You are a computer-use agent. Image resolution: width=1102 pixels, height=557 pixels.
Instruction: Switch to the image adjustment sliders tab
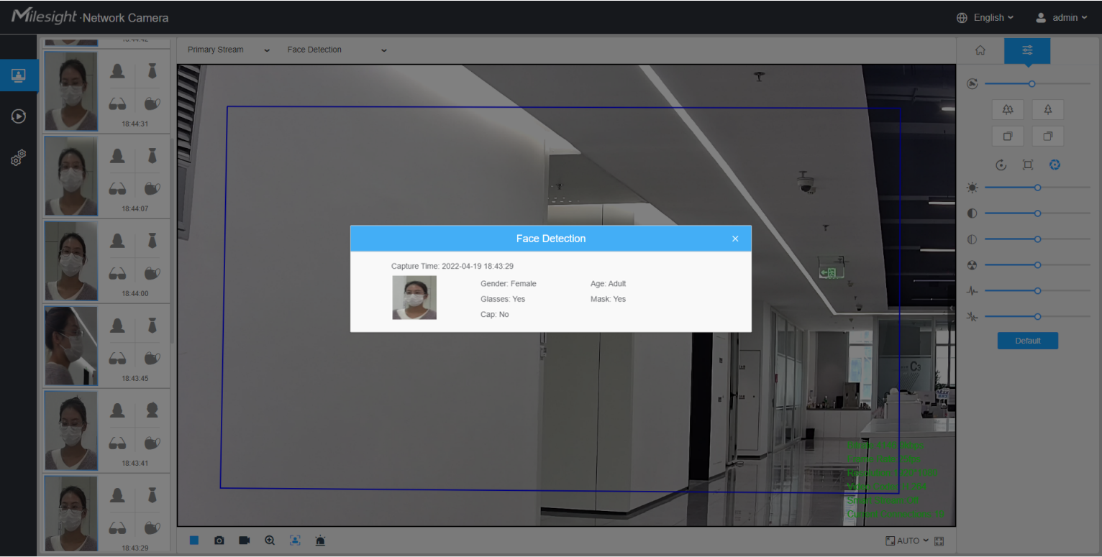pos(1027,50)
